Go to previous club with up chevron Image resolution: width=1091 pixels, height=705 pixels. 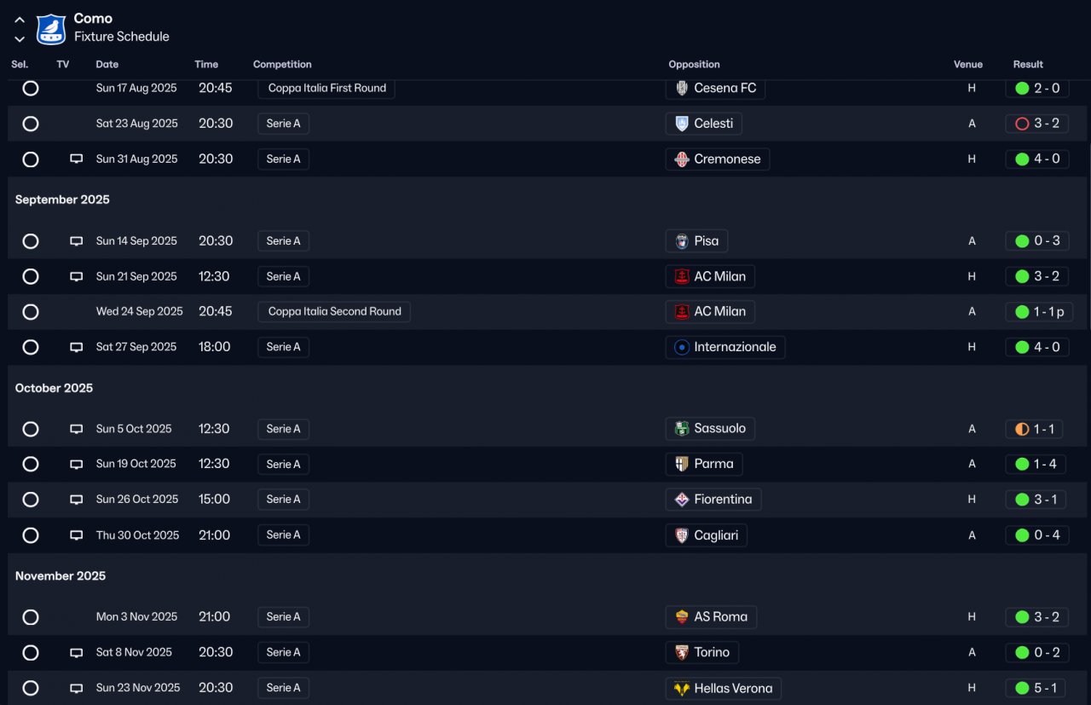pyautogui.click(x=20, y=20)
